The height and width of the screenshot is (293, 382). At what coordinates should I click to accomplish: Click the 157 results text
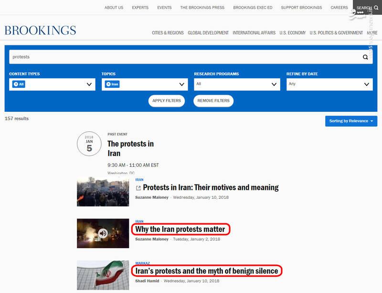click(17, 119)
